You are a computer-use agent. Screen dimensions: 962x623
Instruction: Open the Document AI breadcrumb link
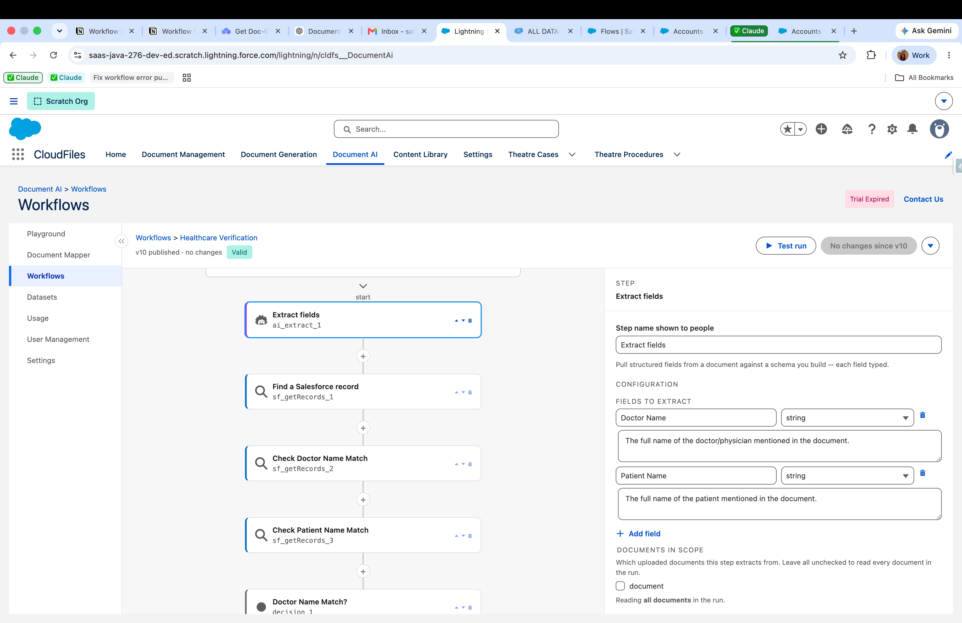pyautogui.click(x=40, y=189)
